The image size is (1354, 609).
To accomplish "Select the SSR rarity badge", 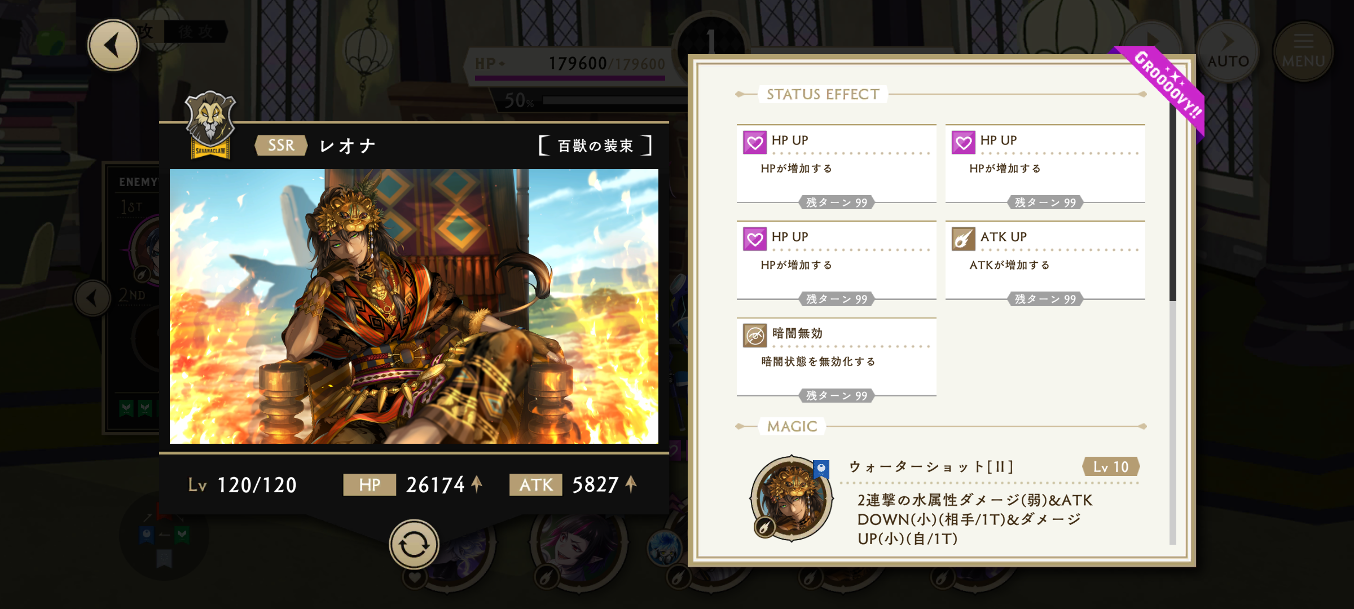I will click(281, 145).
